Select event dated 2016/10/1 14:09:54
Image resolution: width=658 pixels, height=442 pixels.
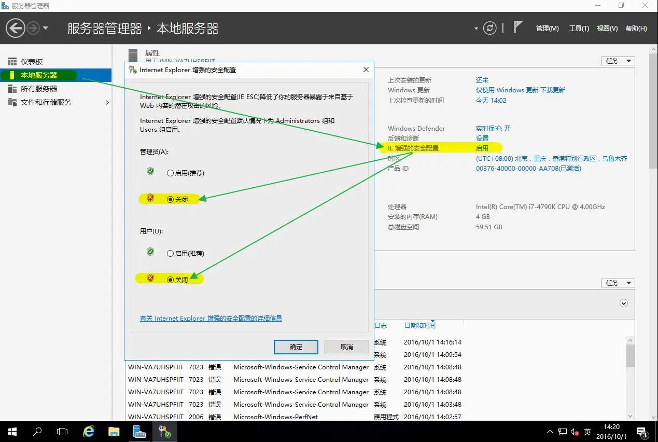[432, 355]
